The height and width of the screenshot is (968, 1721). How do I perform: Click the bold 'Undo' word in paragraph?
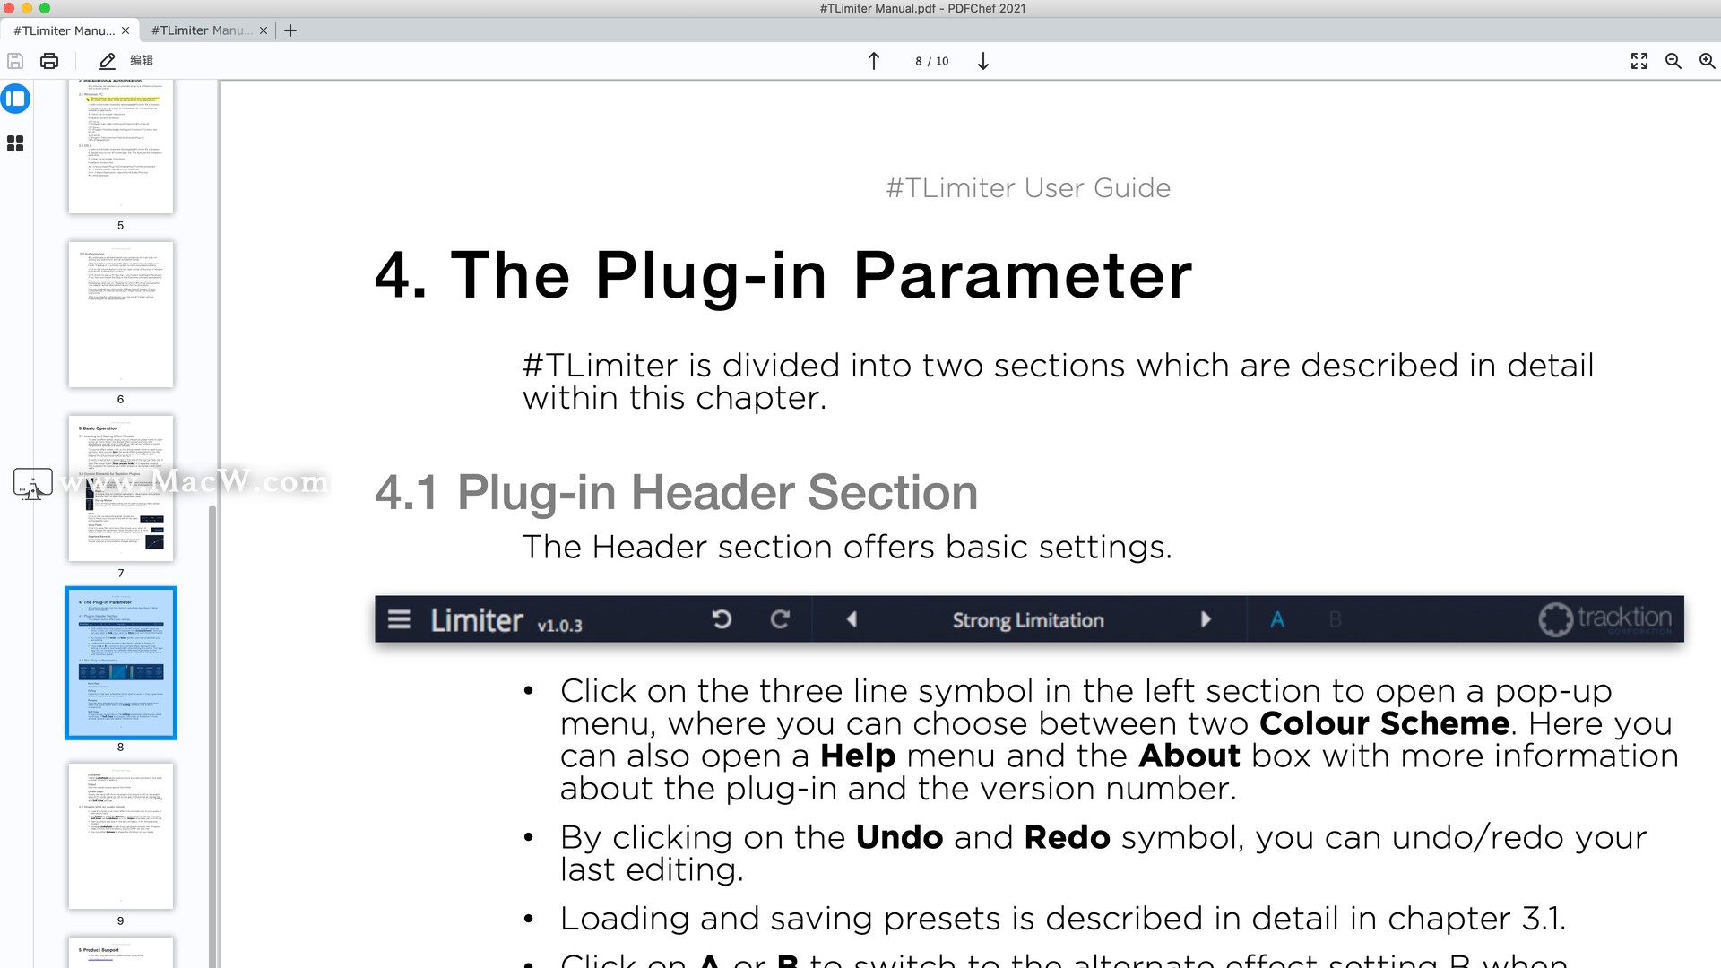(x=899, y=837)
